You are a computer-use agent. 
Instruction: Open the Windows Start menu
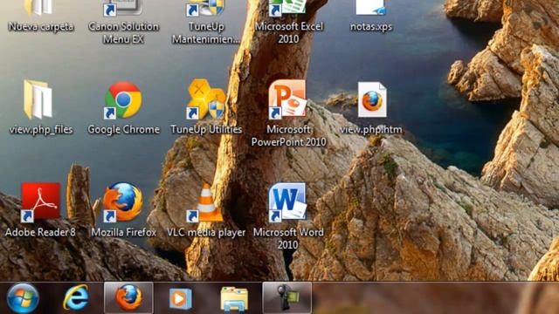(23, 298)
